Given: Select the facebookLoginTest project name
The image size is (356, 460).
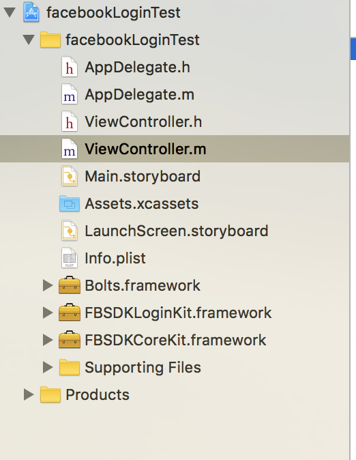Looking at the screenshot, I should pos(113,13).
